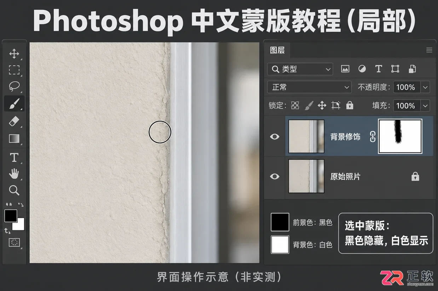Pick the Eraser tool
The width and height of the screenshot is (438, 291).
[x=14, y=122]
